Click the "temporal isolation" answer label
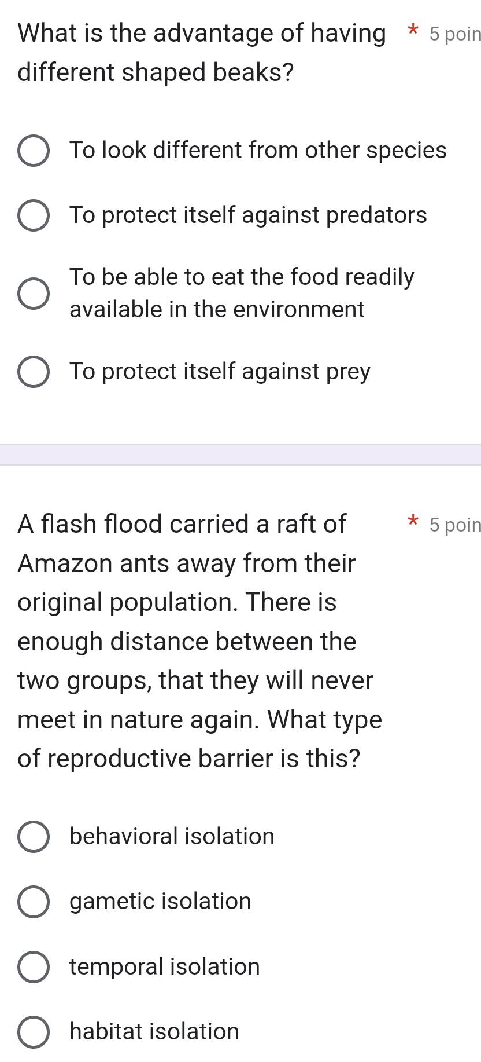 click(165, 966)
